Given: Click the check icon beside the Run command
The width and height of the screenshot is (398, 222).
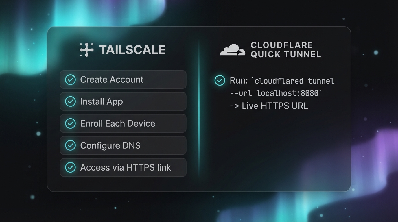Looking at the screenshot, I should pos(220,80).
